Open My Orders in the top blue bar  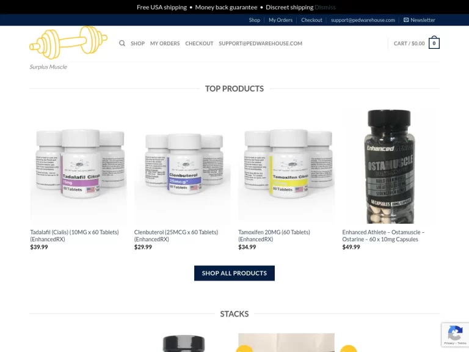click(280, 20)
